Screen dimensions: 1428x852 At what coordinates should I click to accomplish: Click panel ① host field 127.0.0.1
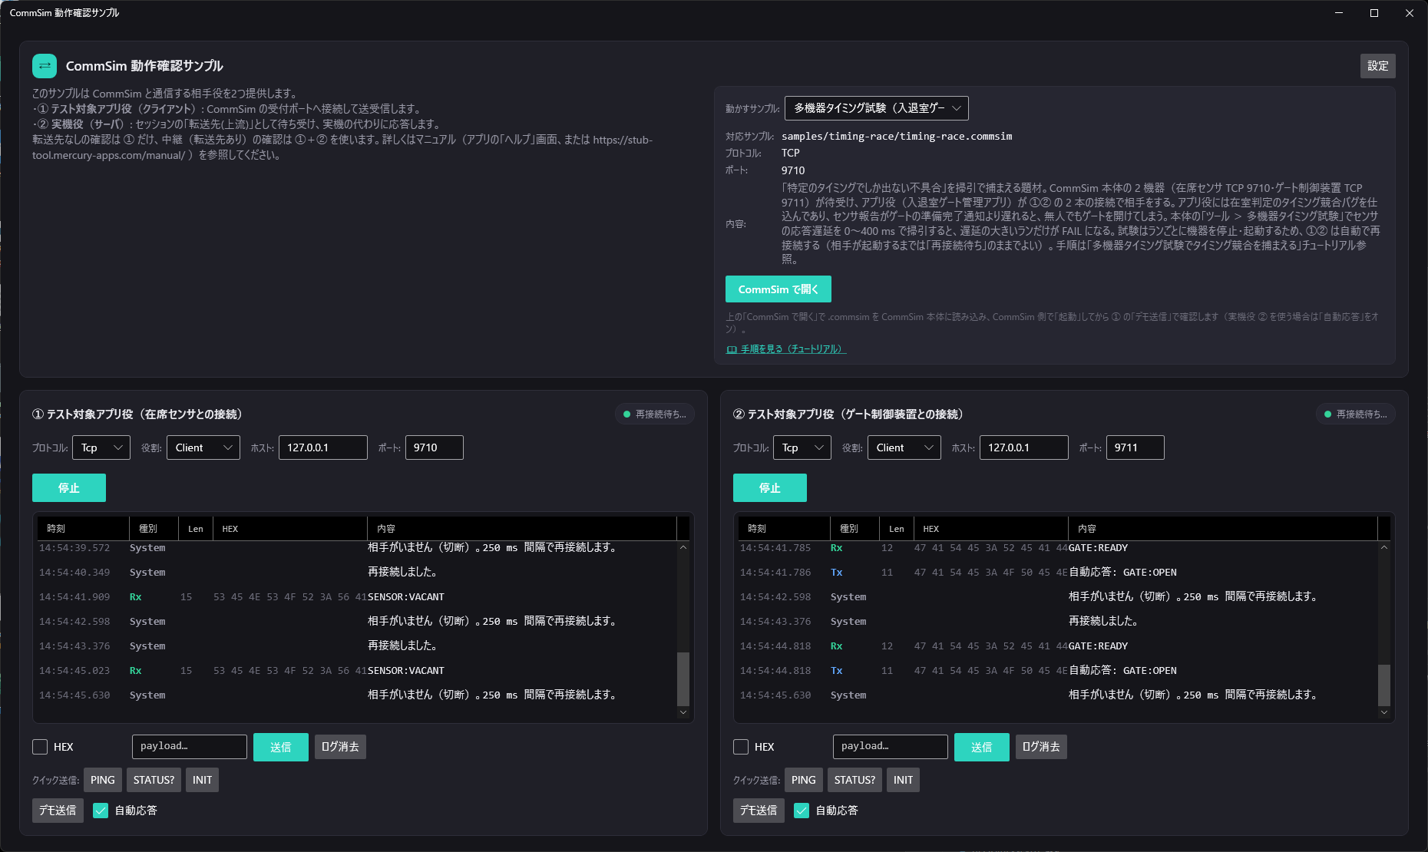tap(323, 447)
